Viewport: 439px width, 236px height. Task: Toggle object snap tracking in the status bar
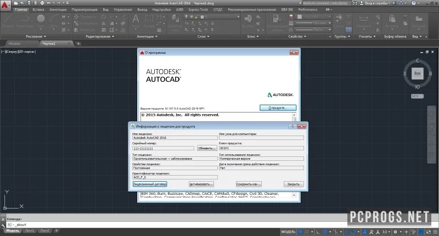(347, 232)
